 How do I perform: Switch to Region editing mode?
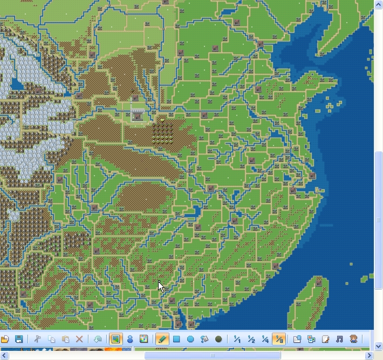click(144, 339)
